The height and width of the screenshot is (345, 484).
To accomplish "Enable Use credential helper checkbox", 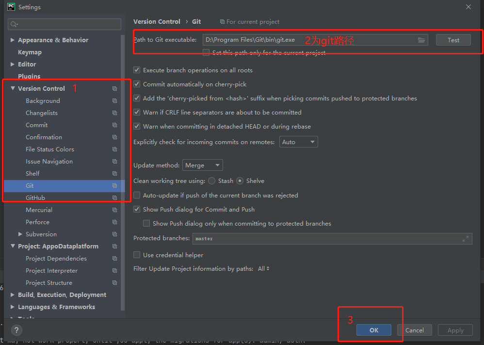I will tap(137, 255).
